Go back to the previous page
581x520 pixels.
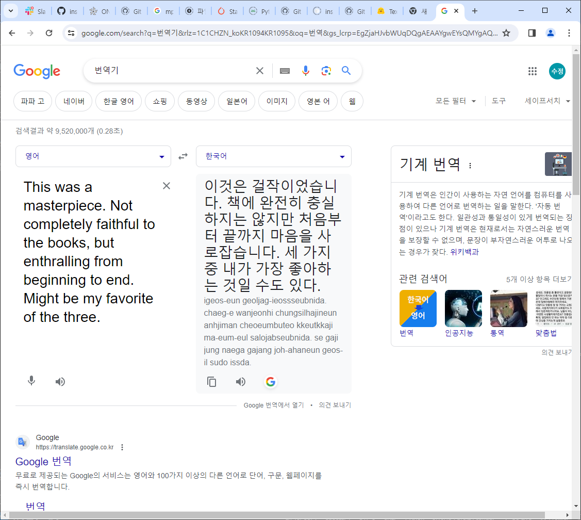coord(12,33)
